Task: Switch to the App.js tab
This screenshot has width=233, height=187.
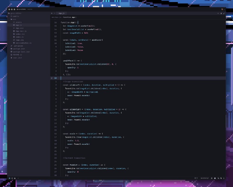Action: (62, 13)
